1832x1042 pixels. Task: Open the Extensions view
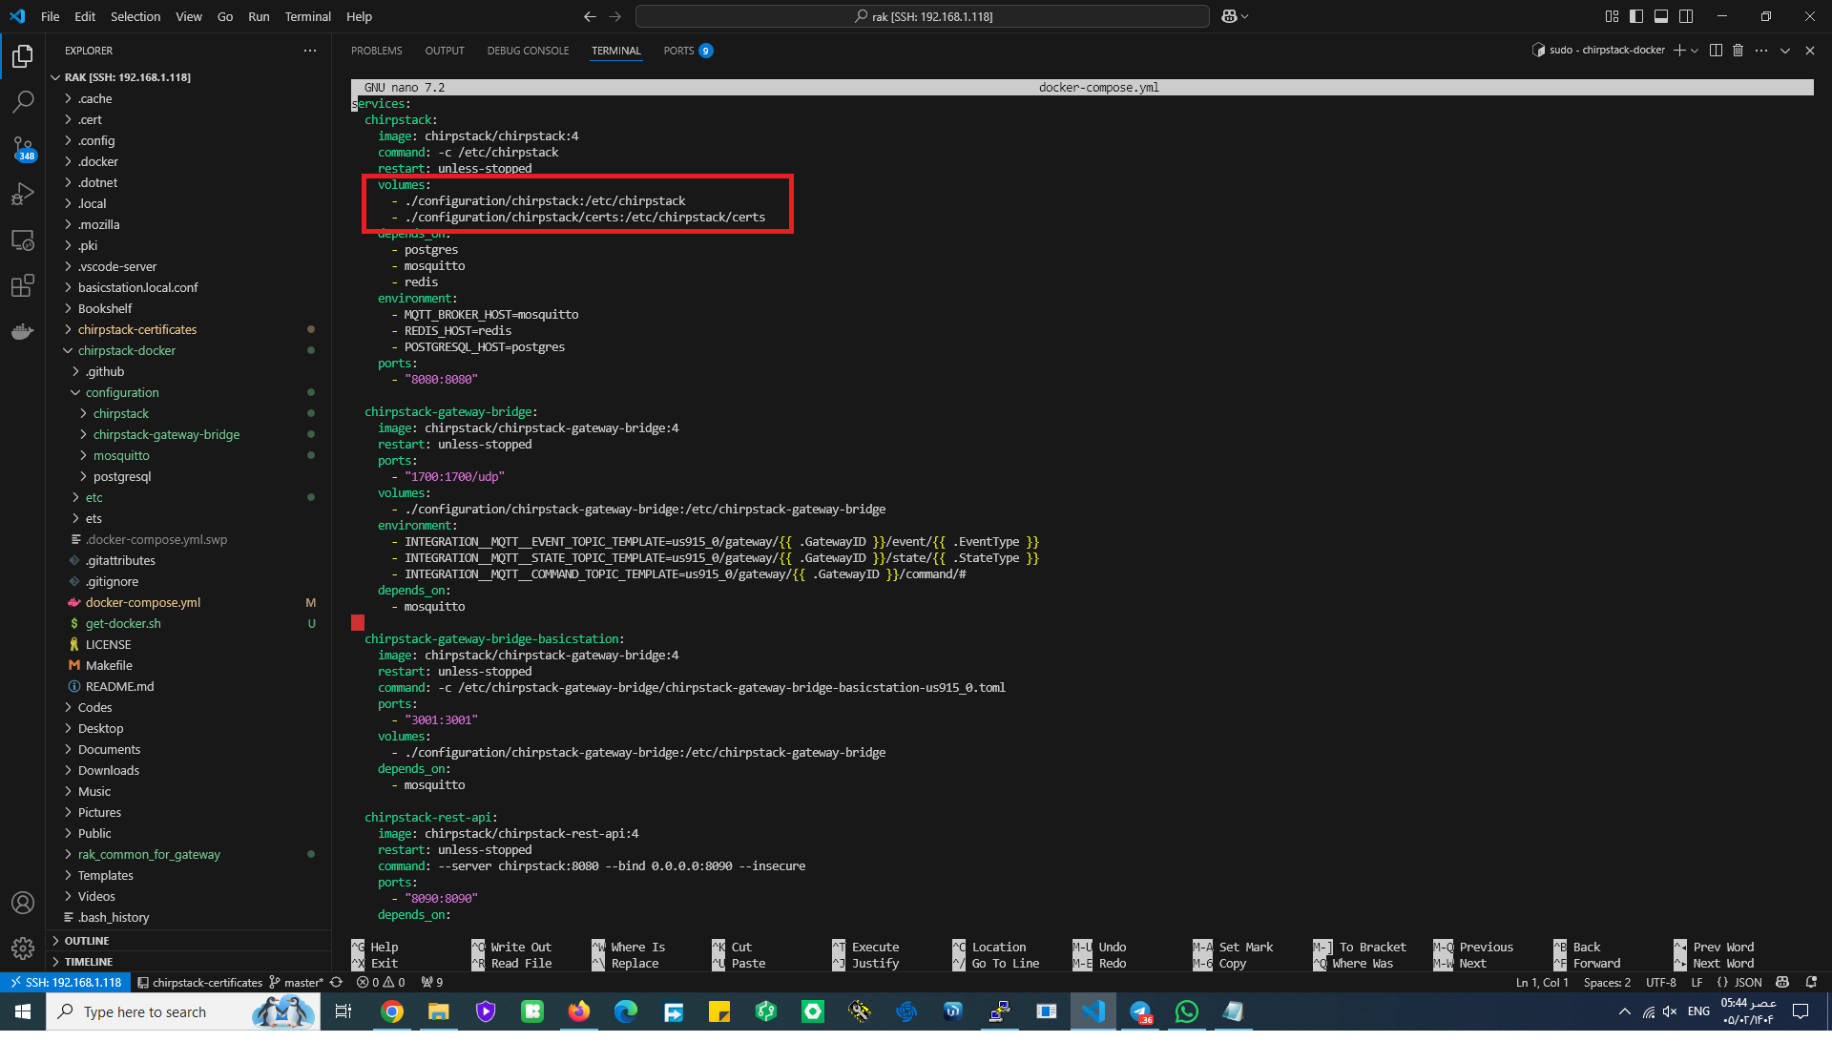coord(23,286)
